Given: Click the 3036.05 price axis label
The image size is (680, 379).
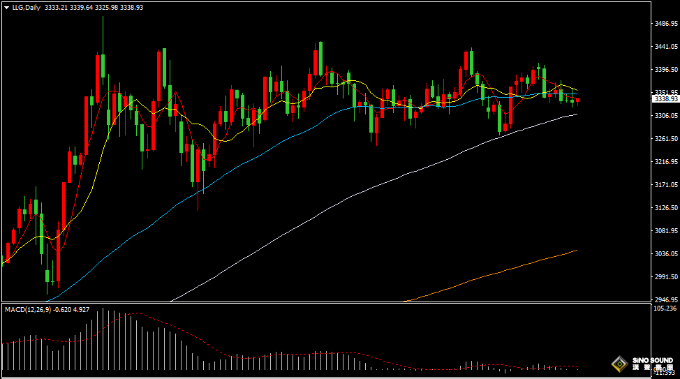Looking at the screenshot, I should coord(666,253).
